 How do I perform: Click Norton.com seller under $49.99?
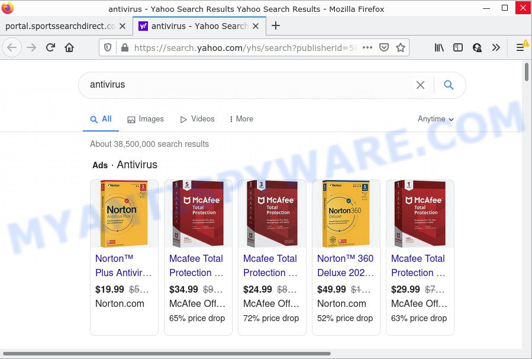pos(341,304)
